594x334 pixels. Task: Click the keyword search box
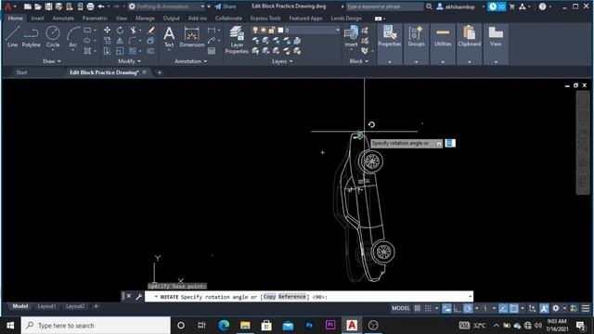[x=384, y=6]
